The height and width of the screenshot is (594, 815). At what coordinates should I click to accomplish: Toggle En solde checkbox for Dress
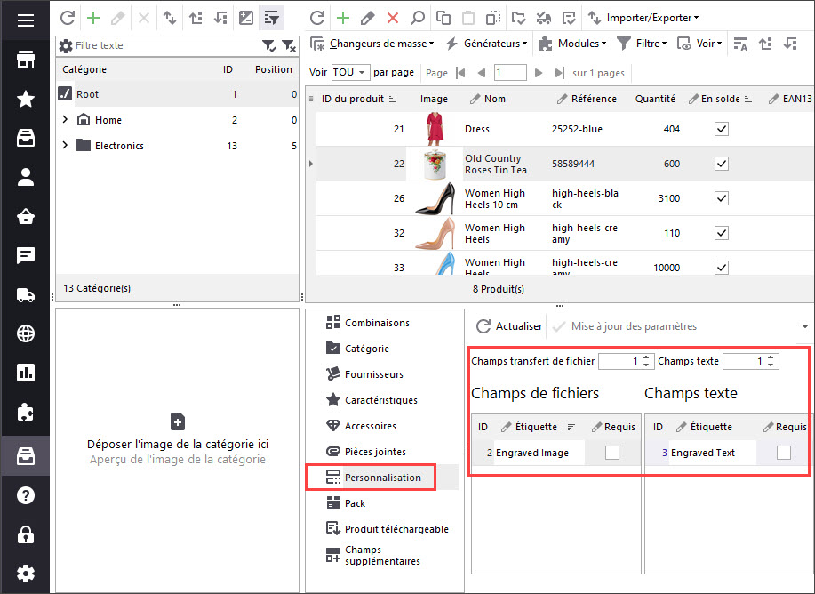coord(722,129)
